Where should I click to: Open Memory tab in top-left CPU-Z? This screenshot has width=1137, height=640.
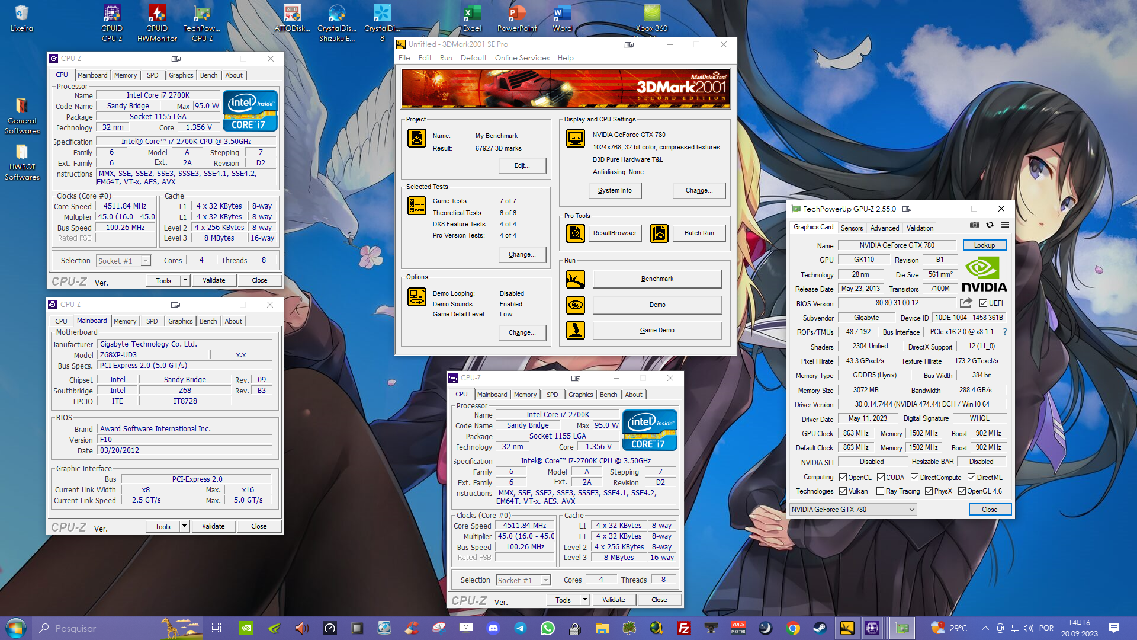click(x=126, y=75)
